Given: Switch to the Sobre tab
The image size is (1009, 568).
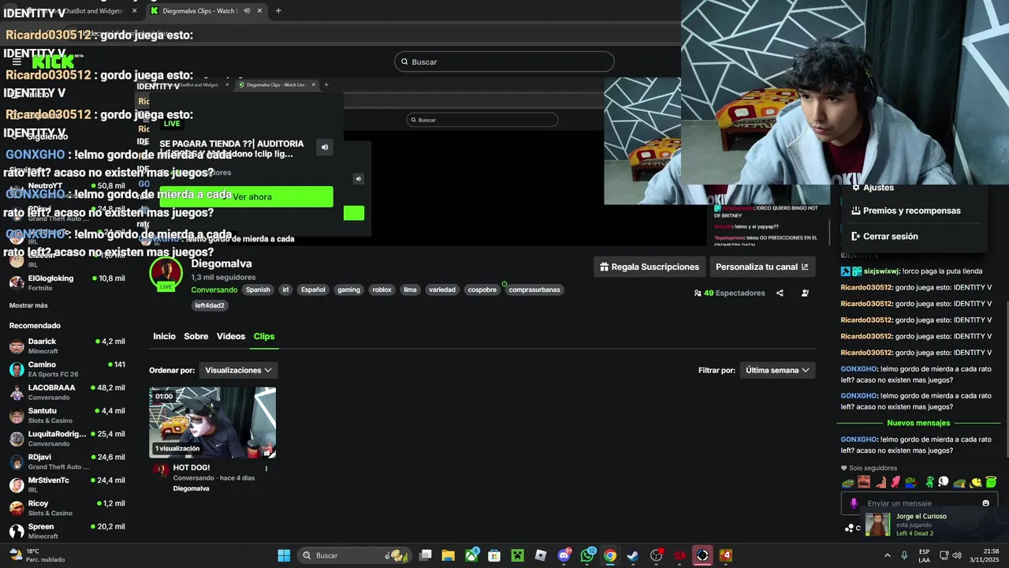Looking at the screenshot, I should point(196,336).
